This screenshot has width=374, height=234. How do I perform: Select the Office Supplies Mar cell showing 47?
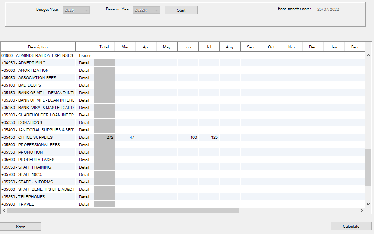tap(125, 137)
